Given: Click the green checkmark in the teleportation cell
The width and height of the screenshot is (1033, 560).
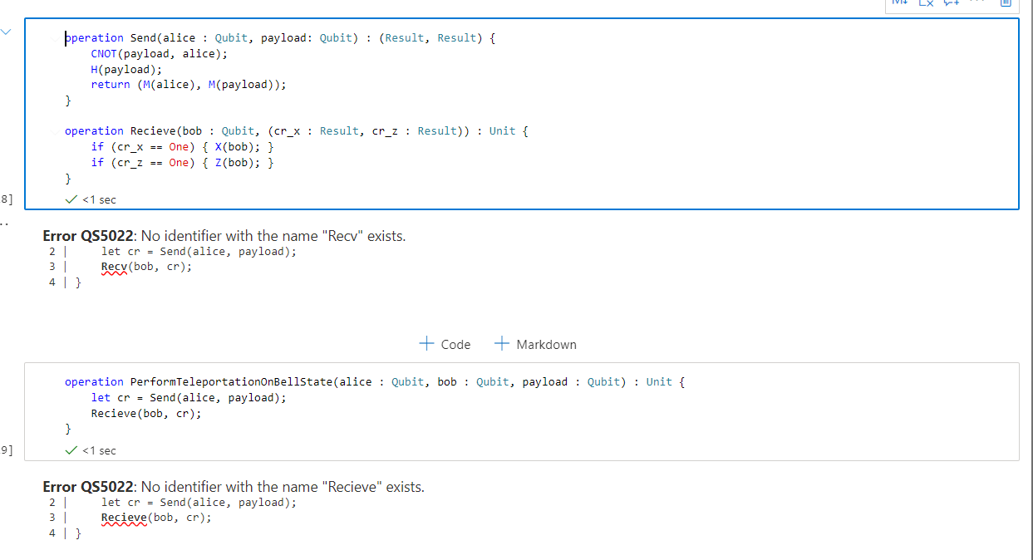Looking at the screenshot, I should 71,450.
